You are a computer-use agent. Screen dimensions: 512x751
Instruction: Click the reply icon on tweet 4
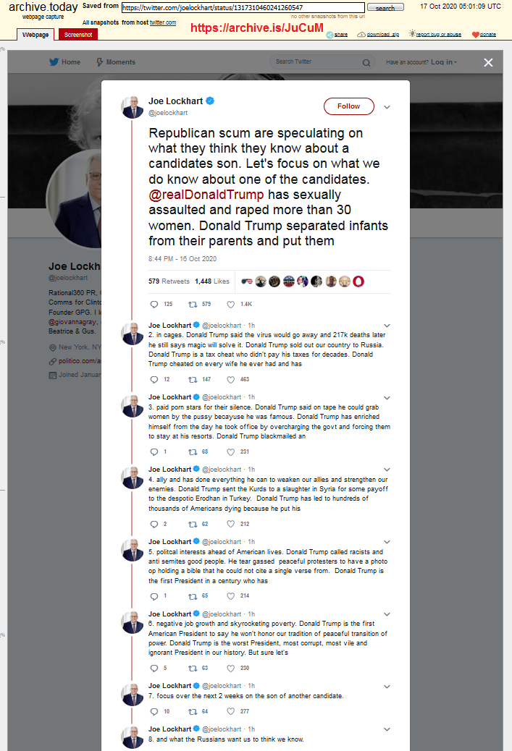click(x=154, y=524)
